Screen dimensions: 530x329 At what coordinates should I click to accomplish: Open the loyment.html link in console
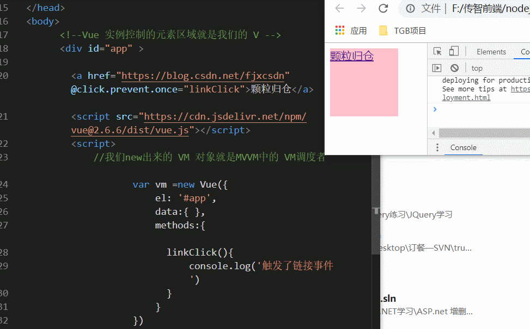coord(466,98)
